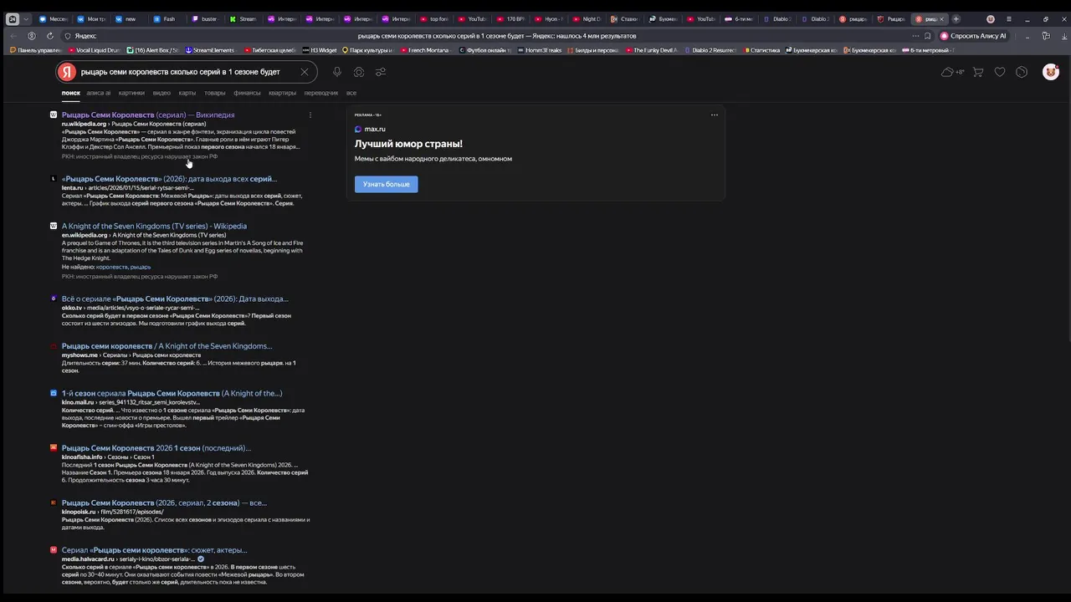
Task: Open the tab counter showing 24
Action: tap(13, 18)
